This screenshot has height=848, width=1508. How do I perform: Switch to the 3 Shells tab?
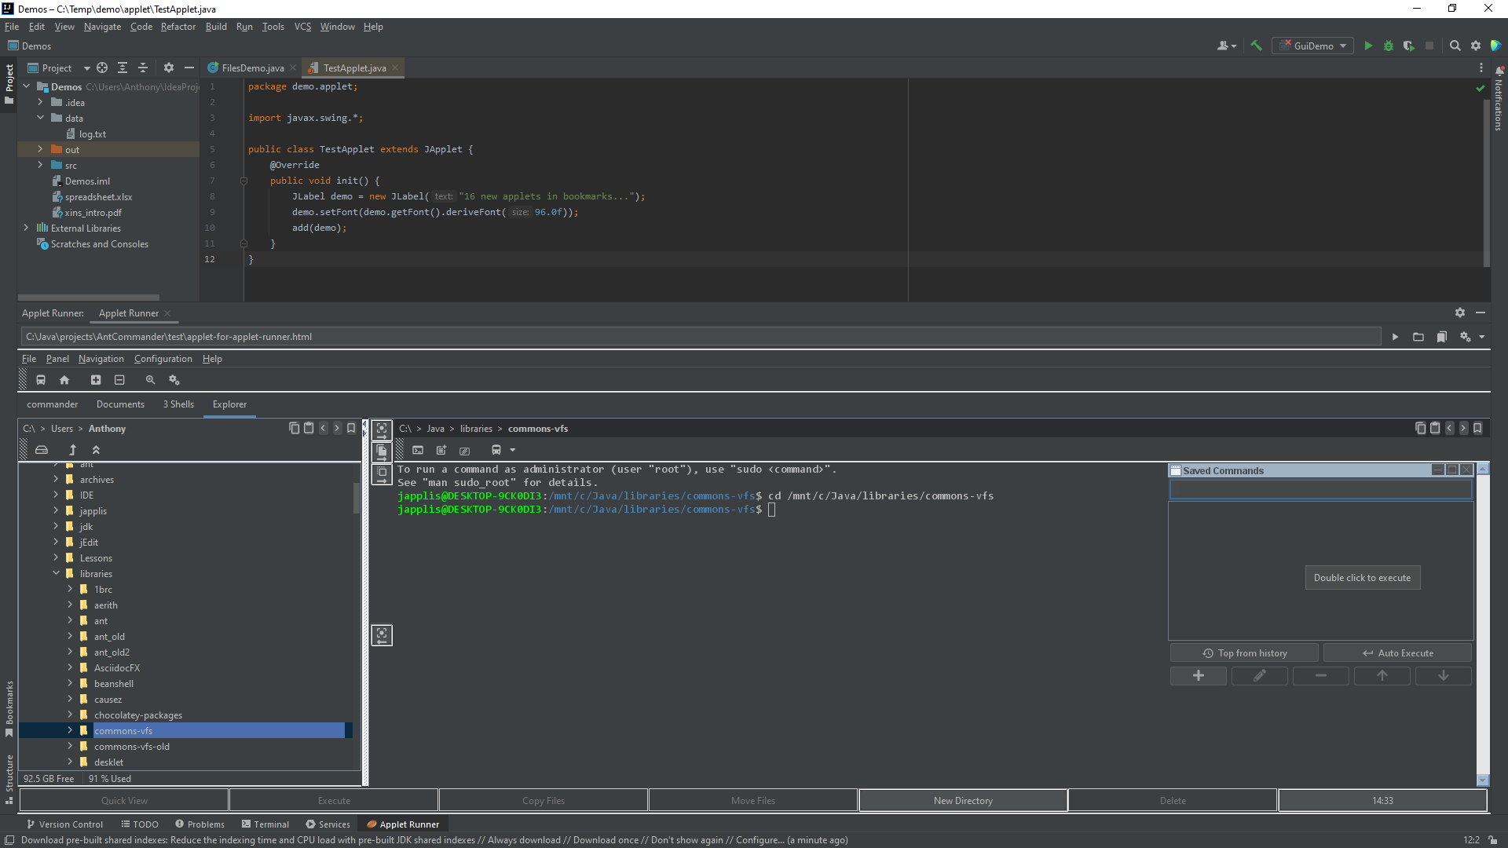coord(178,404)
